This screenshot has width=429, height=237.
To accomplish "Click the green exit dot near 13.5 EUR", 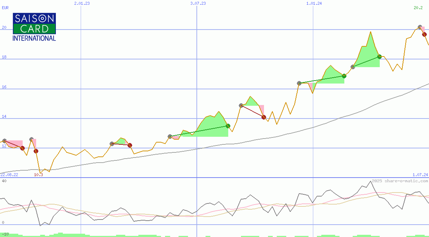I will tap(228, 126).
